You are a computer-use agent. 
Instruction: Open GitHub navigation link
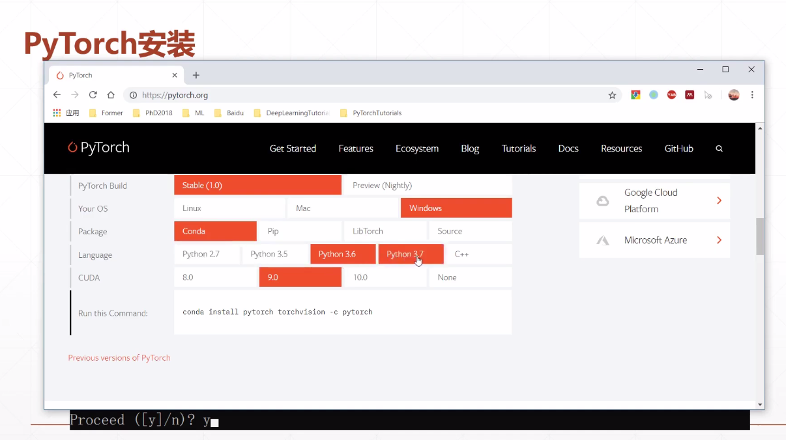(678, 148)
